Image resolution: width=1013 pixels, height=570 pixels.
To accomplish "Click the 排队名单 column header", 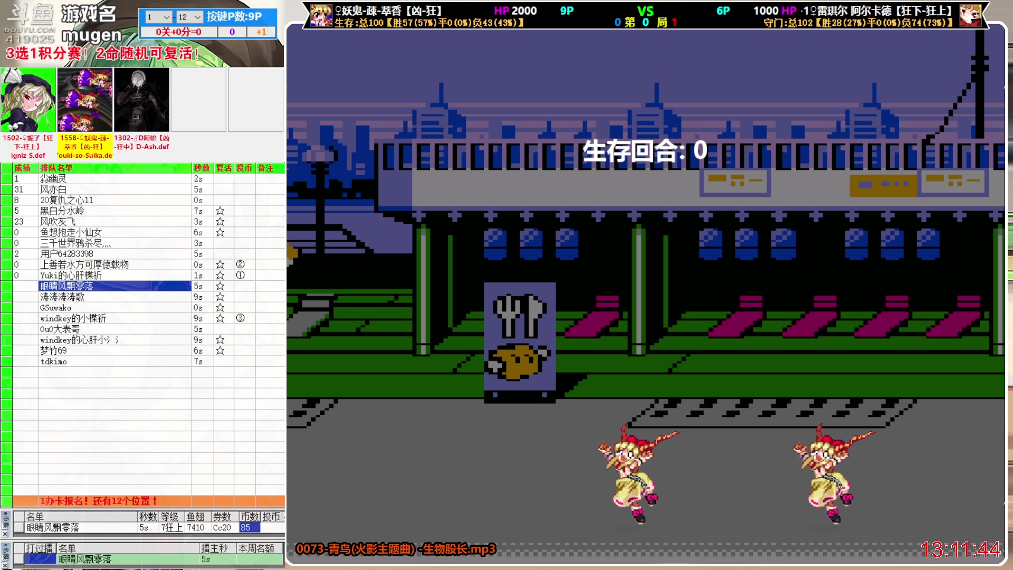I will coord(58,167).
